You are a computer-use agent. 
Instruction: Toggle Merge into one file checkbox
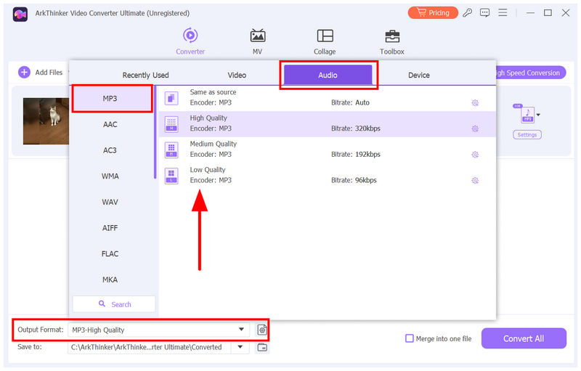pyautogui.click(x=410, y=338)
